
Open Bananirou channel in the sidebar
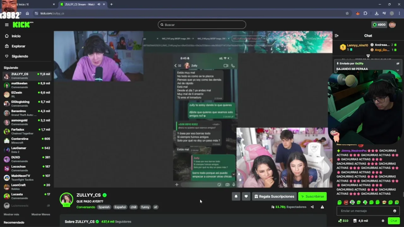pyautogui.click(x=27, y=113)
